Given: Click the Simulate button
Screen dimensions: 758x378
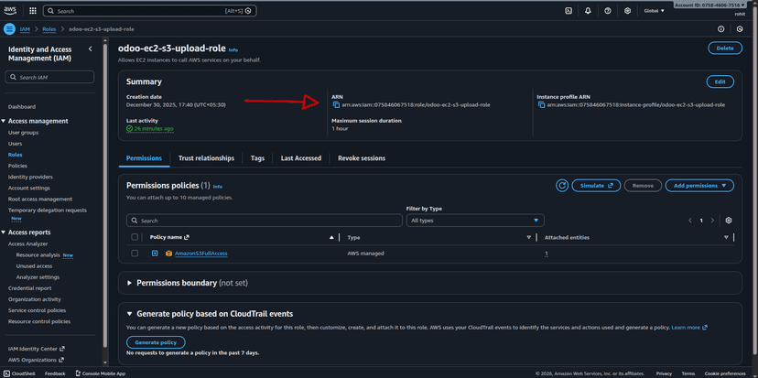Looking at the screenshot, I should (x=596, y=185).
